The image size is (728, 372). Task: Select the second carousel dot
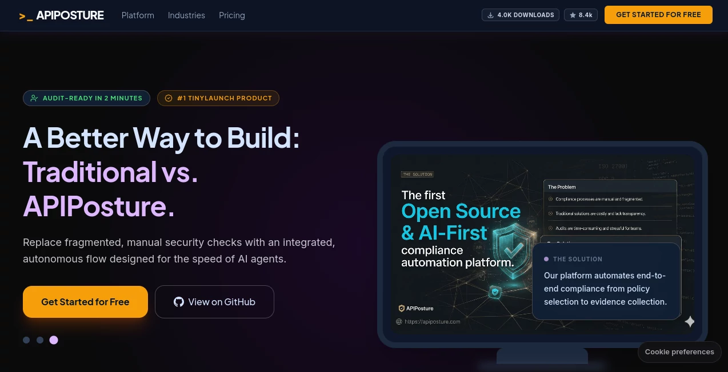click(40, 340)
